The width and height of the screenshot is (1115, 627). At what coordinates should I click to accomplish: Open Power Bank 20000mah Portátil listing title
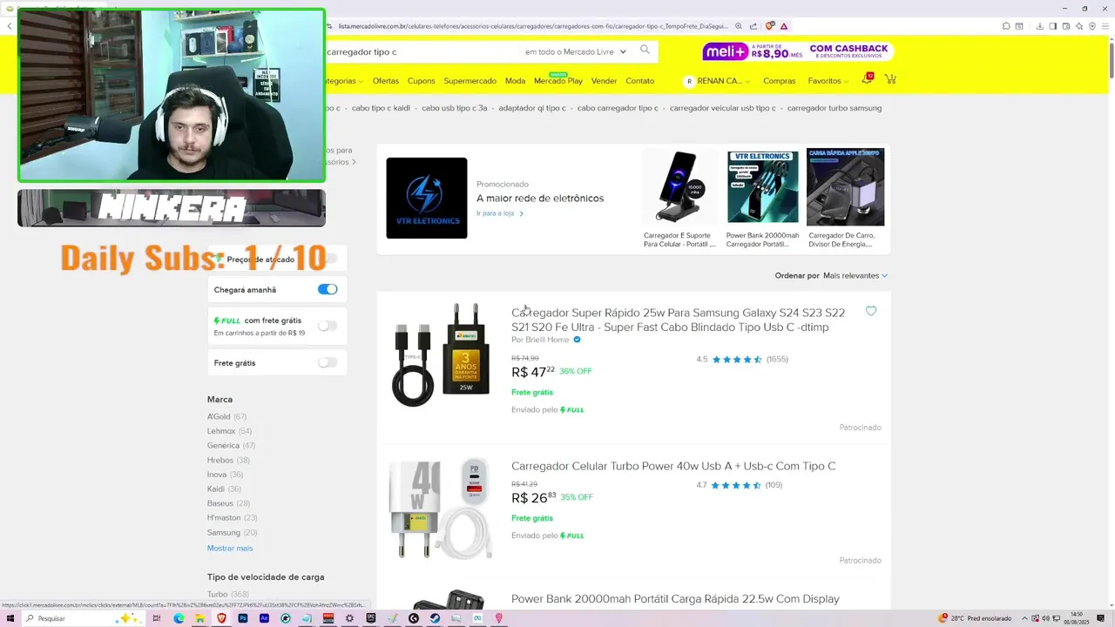pos(675,599)
